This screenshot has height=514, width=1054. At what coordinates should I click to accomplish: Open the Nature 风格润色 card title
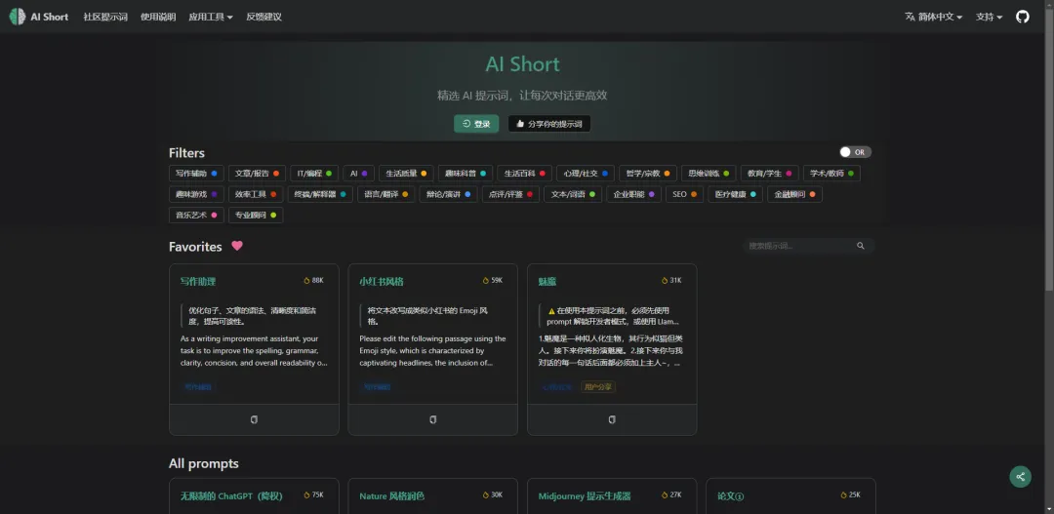click(392, 496)
